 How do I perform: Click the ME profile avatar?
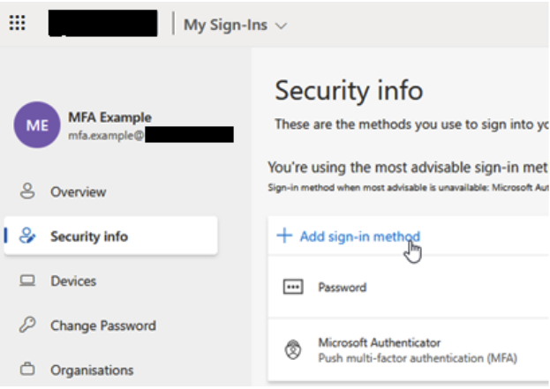pos(37,125)
